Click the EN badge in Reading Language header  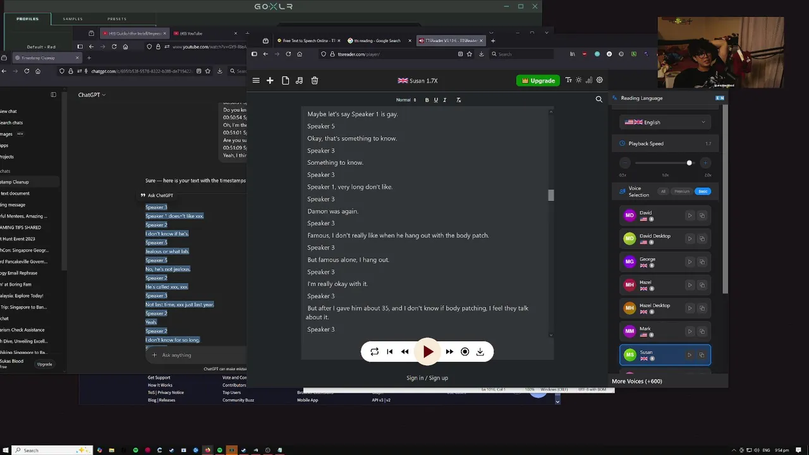720,98
